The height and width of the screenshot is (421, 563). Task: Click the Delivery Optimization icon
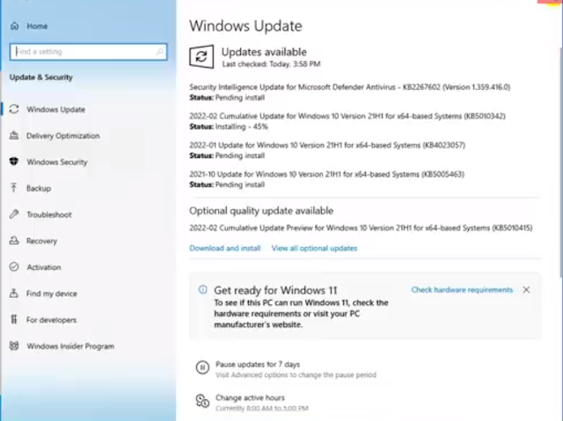[x=14, y=135]
